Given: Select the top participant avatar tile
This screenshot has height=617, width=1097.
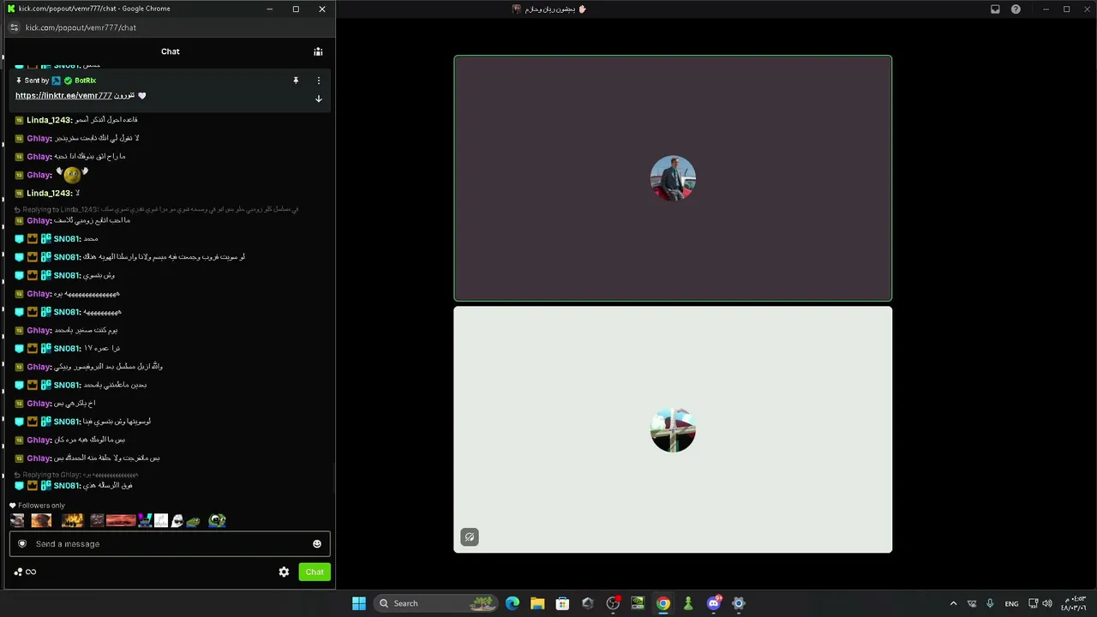Looking at the screenshot, I should [x=673, y=178].
